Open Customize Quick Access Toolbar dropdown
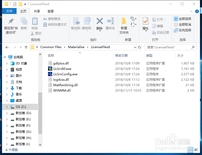This screenshot has height=155, width=202. click(25, 4)
